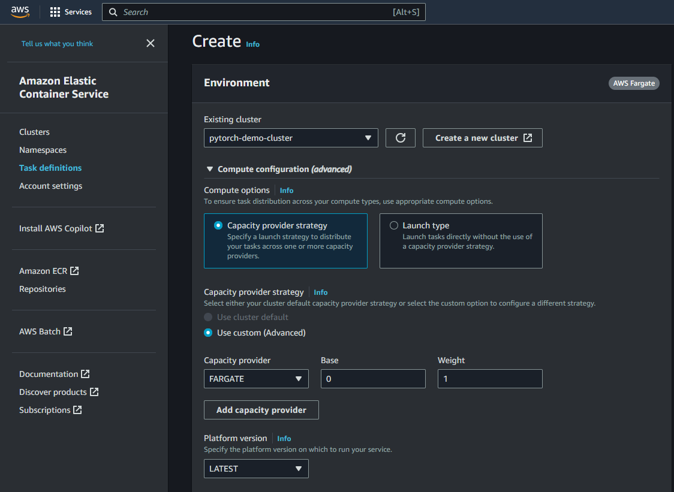Open the Services menu label

(78, 12)
